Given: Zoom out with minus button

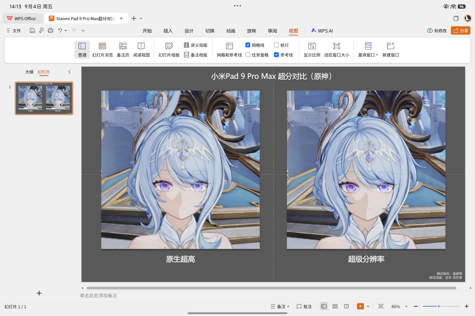Looking at the screenshot, I should click(x=416, y=306).
